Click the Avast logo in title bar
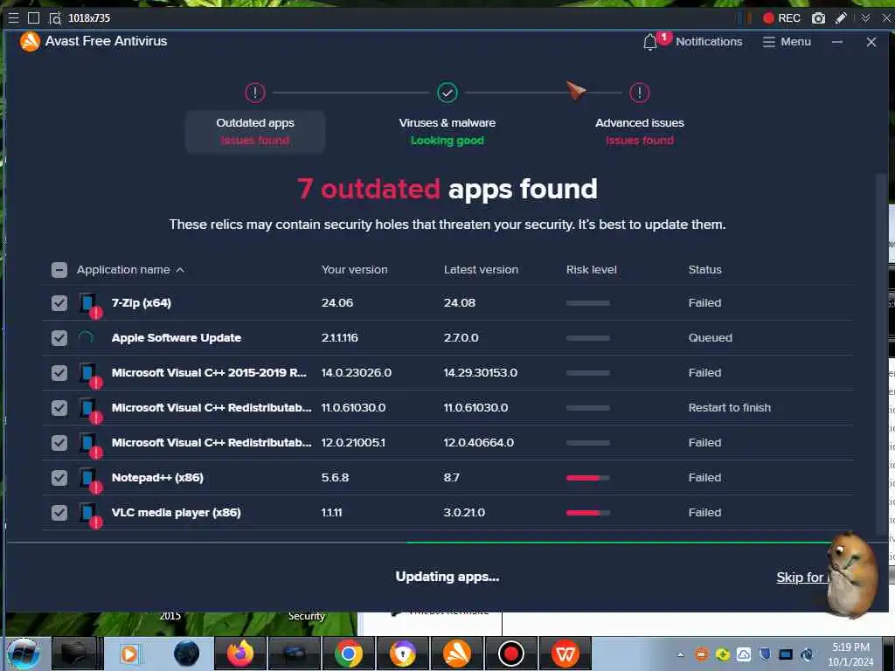This screenshot has width=895, height=671. tap(30, 41)
